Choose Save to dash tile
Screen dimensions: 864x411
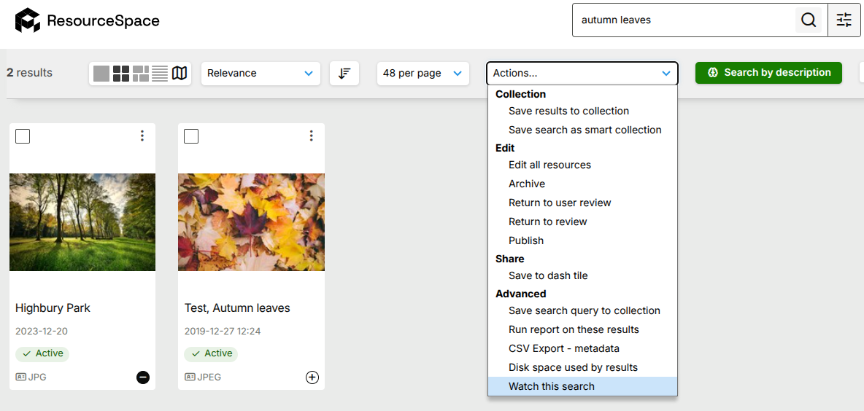582,275
